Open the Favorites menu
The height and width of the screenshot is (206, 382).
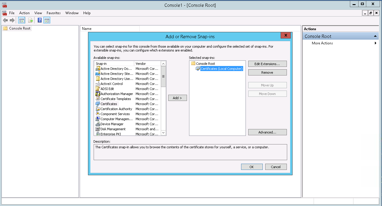54,13
